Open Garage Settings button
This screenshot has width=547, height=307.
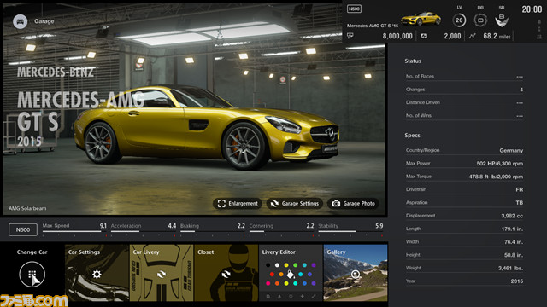click(x=295, y=204)
